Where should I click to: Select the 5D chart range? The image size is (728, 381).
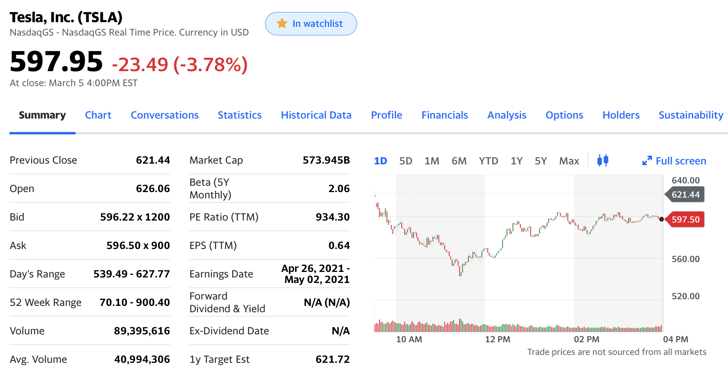[406, 161]
